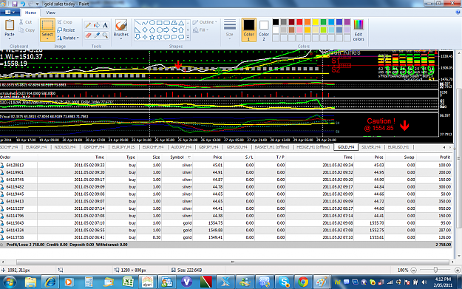Click the scroll right arrow under the canvas
Screen dimensions: 462x289
tap(453, 262)
